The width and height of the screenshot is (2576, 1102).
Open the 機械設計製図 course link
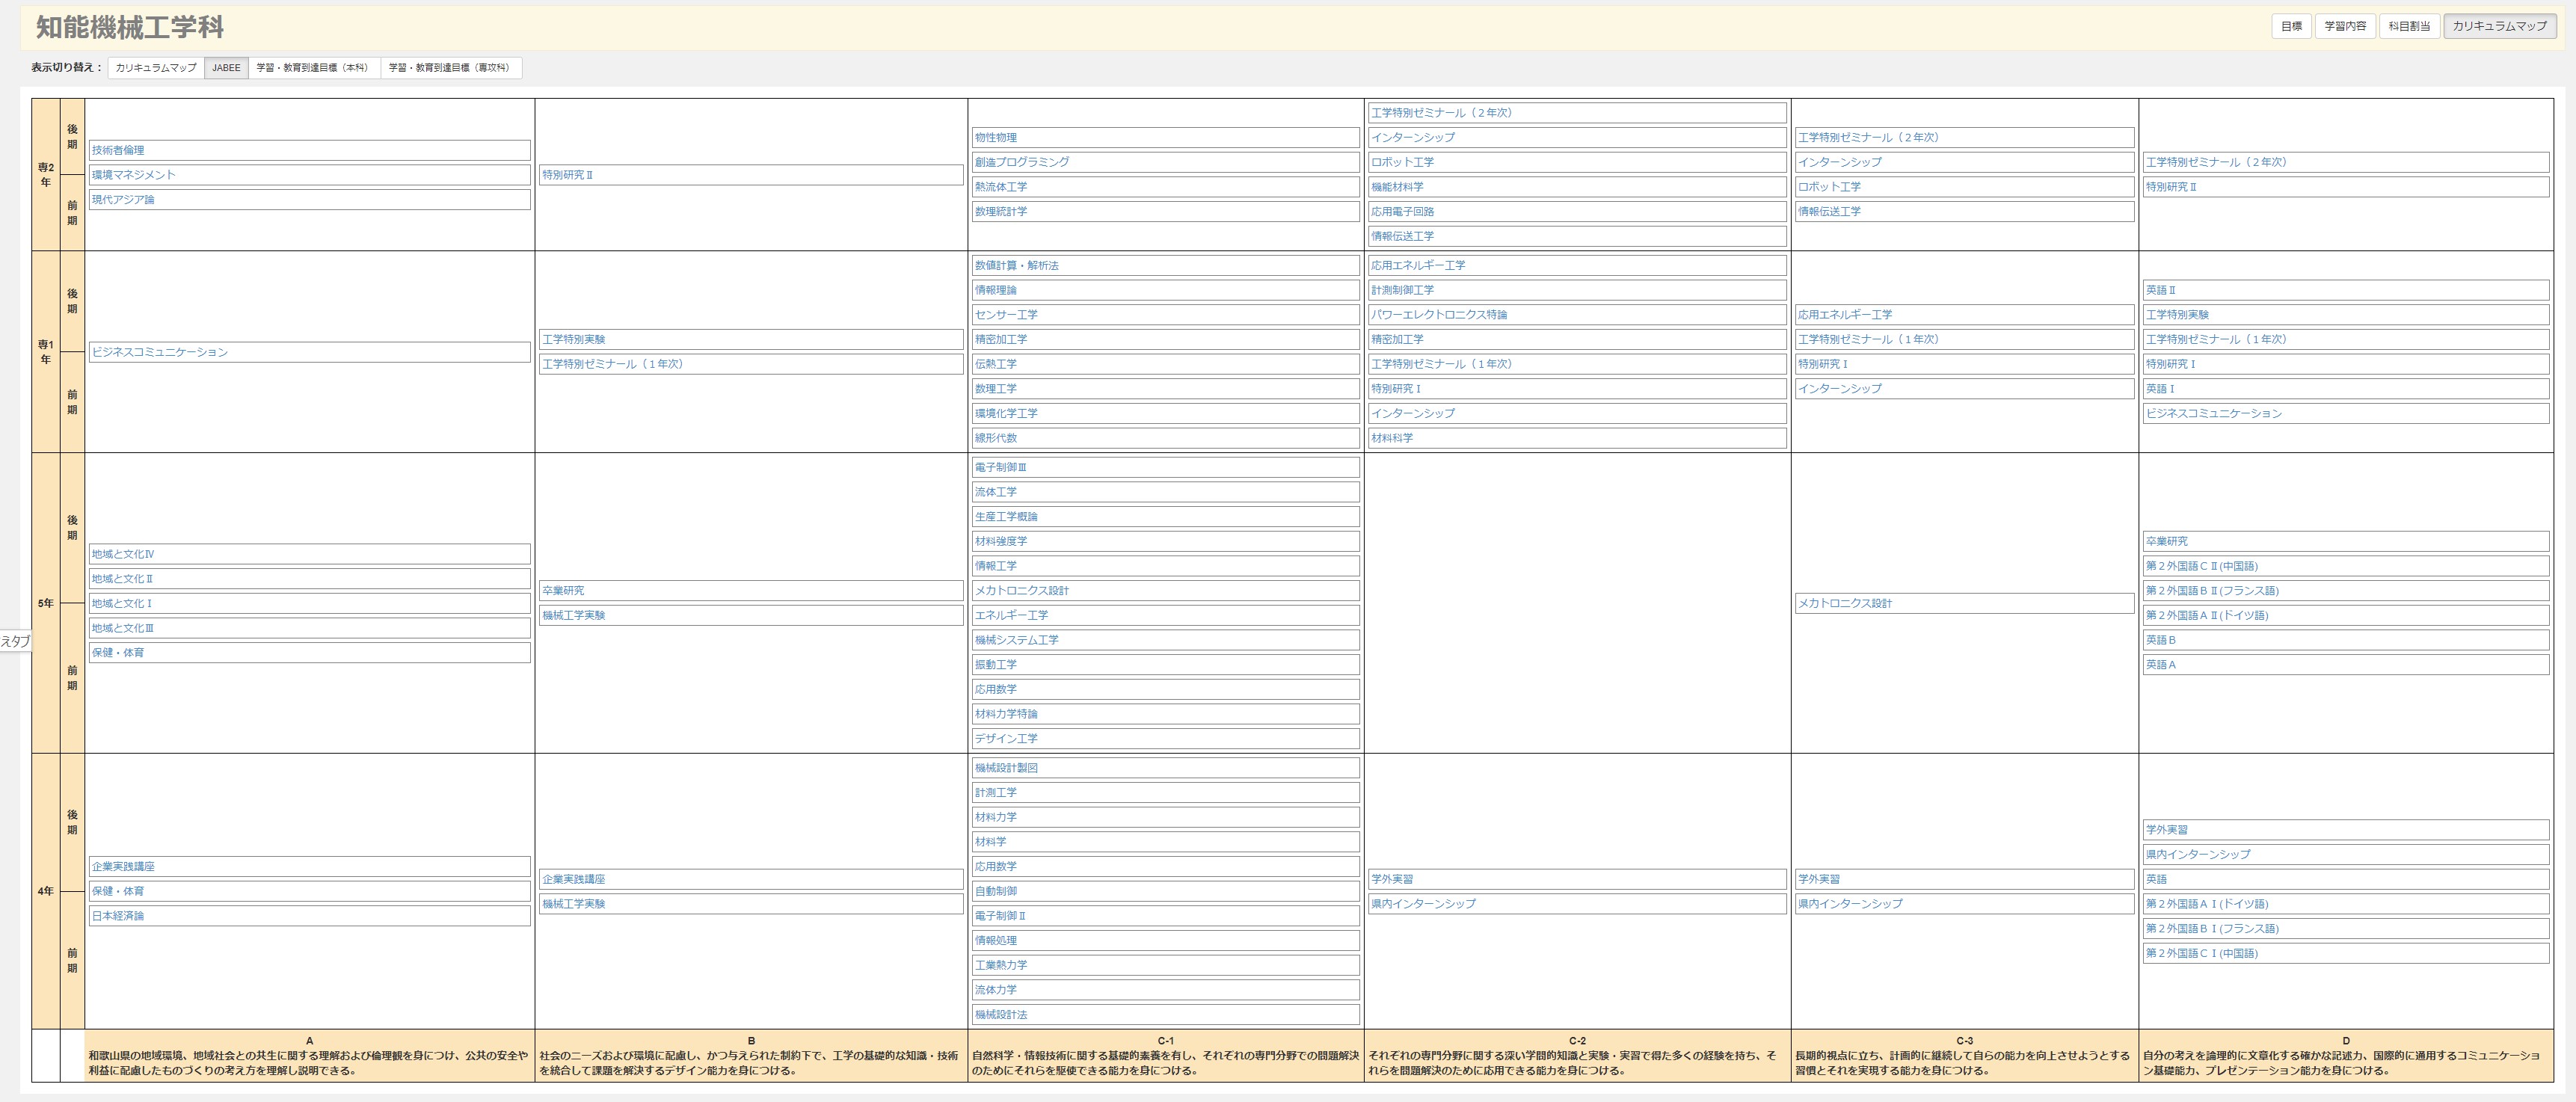(x=1006, y=768)
